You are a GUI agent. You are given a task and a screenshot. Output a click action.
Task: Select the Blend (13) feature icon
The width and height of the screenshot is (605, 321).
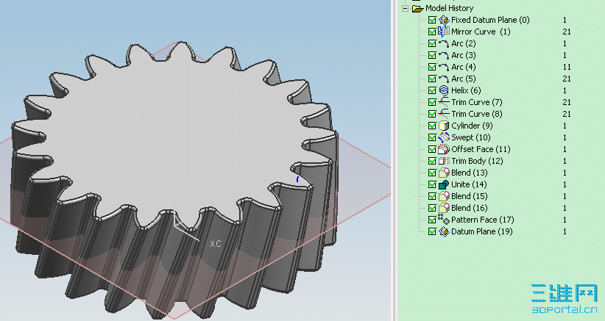coord(444,173)
